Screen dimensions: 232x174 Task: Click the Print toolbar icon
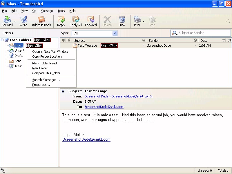(137, 21)
